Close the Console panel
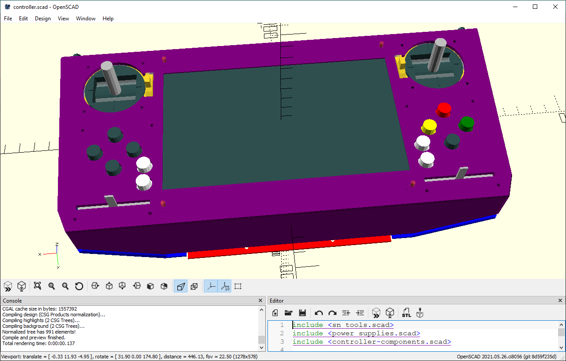This screenshot has width=566, height=361. tap(260, 301)
